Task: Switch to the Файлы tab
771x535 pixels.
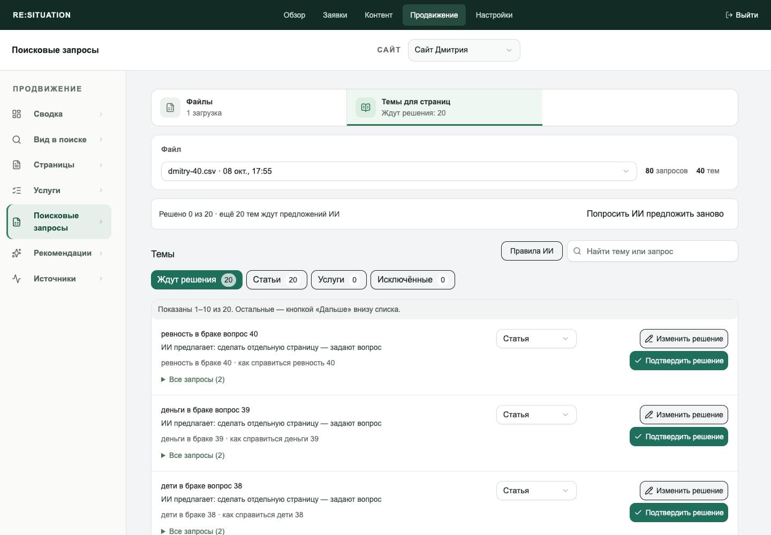Action: [249, 108]
